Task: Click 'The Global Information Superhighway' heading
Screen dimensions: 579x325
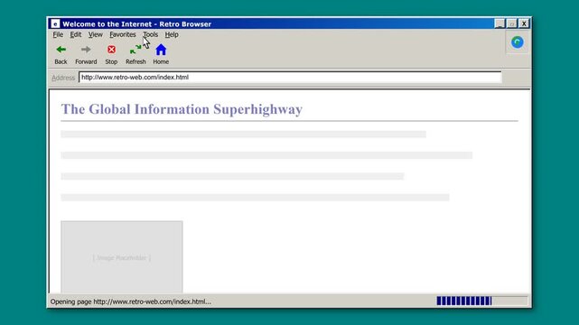Action: (182, 109)
